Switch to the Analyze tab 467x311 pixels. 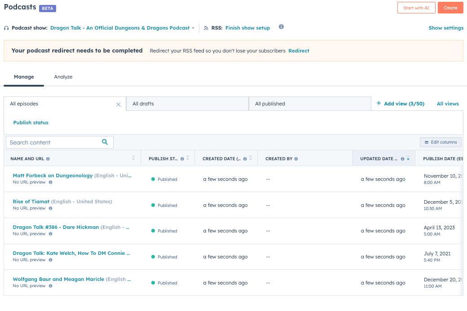pyautogui.click(x=63, y=77)
